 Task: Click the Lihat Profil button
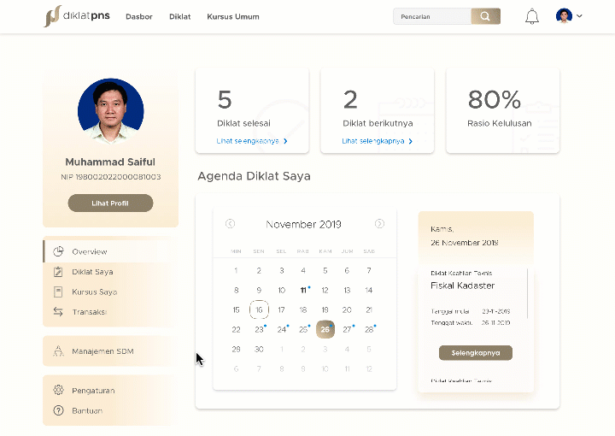(110, 203)
